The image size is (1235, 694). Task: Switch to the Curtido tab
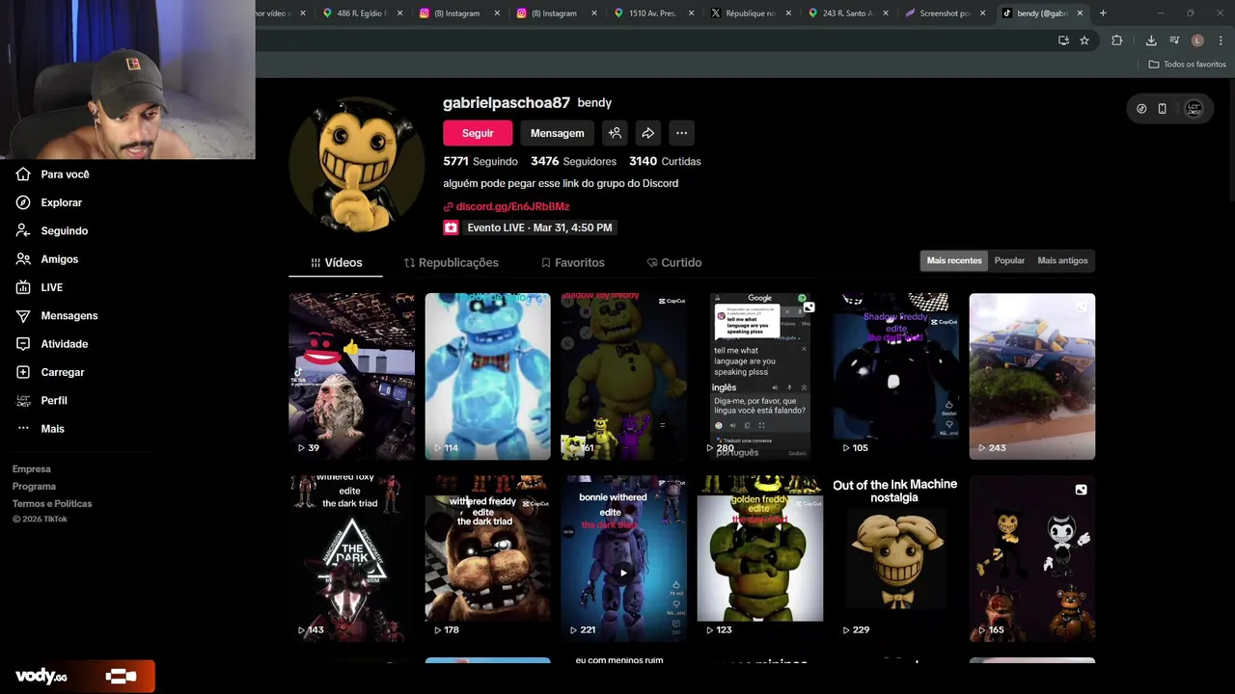coord(674,262)
